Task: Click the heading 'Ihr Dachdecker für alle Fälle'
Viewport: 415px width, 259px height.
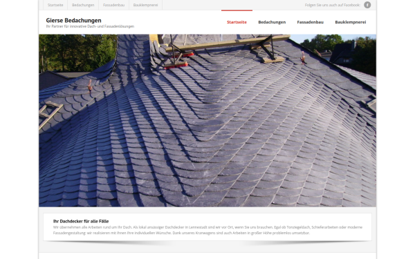Action: tap(81, 221)
